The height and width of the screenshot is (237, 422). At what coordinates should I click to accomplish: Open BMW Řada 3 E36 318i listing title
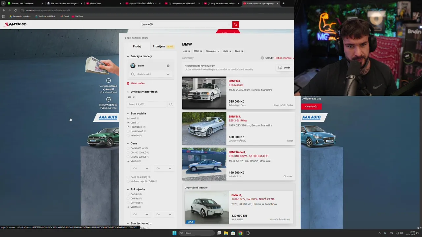pos(248,154)
